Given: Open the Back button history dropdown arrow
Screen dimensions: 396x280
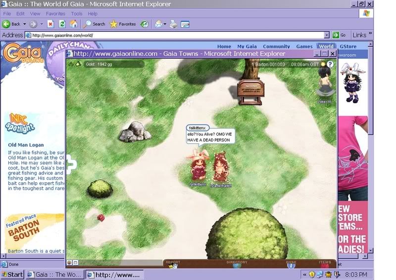Looking at the screenshot, I should [24, 24].
